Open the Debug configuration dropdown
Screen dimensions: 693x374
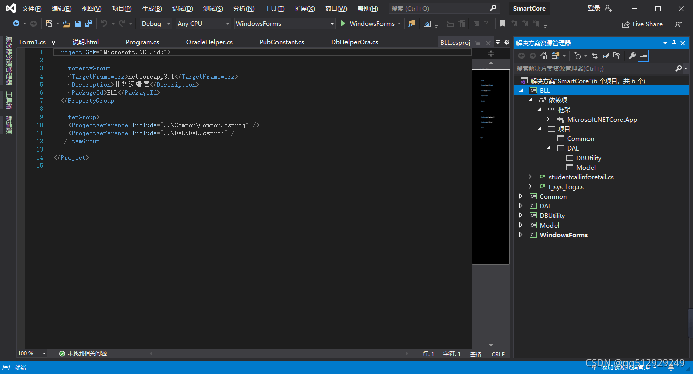[156, 23]
